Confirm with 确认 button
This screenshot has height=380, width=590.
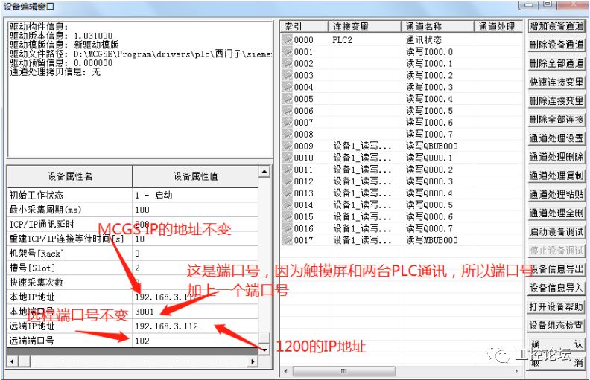[556, 344]
